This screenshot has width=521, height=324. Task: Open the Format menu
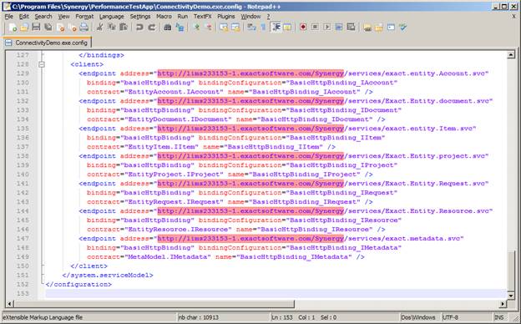click(x=84, y=16)
